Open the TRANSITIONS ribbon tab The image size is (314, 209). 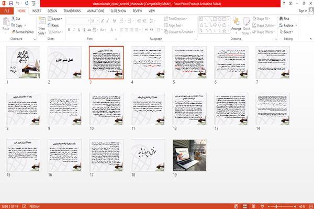[72, 11]
